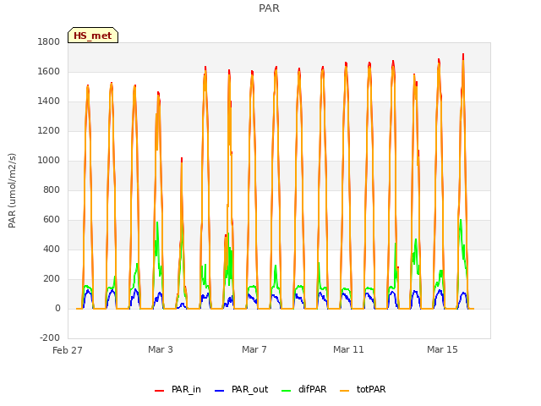Screen dimensions: 541x406
Task: Click the PAR_out legend label
Action: [250, 389]
